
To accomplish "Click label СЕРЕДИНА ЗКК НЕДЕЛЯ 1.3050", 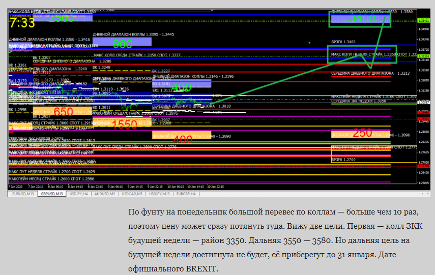I will click(x=359, y=101).
